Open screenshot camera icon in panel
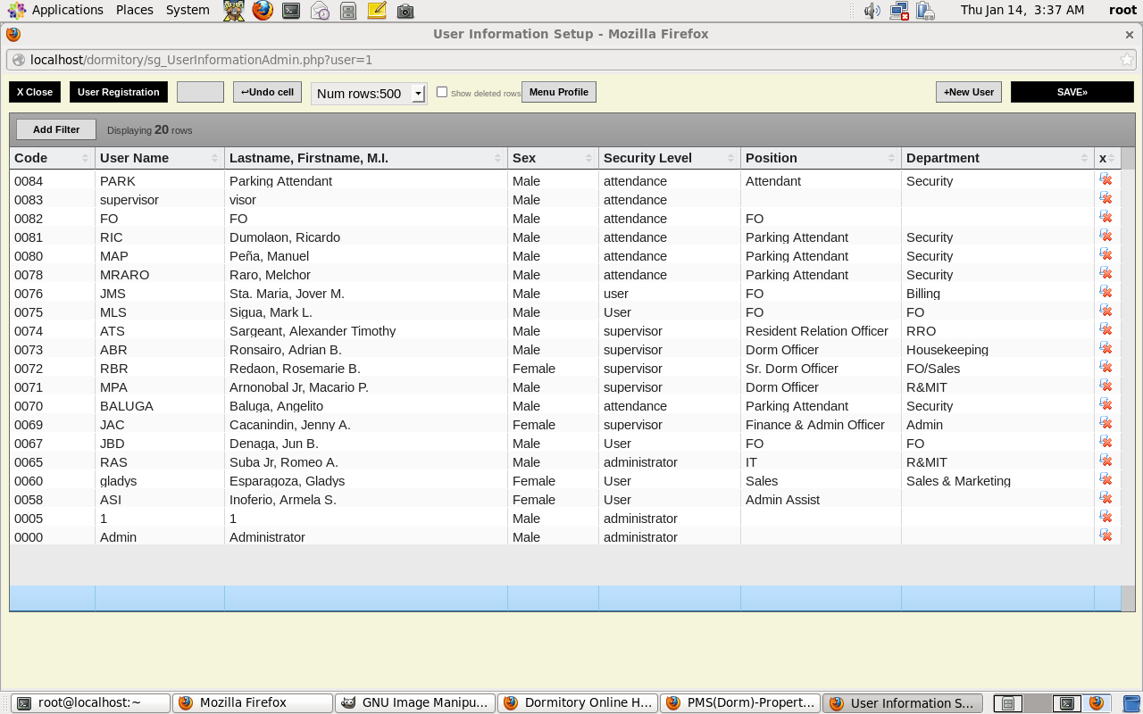The image size is (1143, 714). 405,11
